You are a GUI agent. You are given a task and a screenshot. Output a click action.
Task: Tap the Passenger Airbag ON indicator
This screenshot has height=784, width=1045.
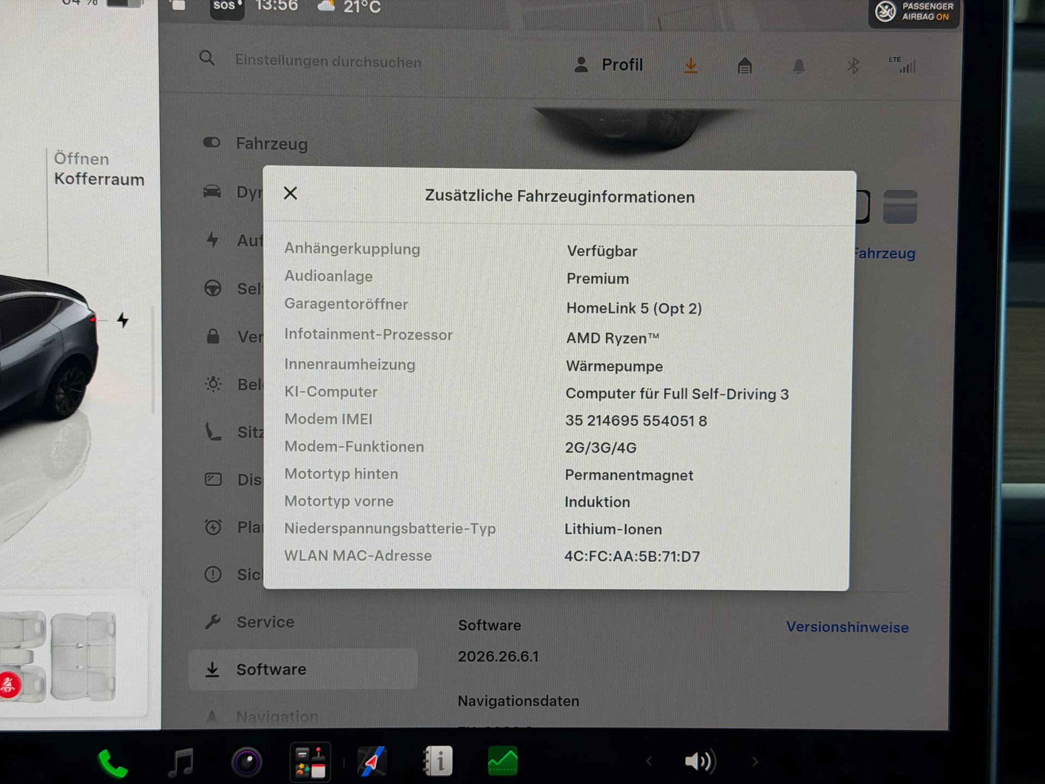(x=914, y=12)
